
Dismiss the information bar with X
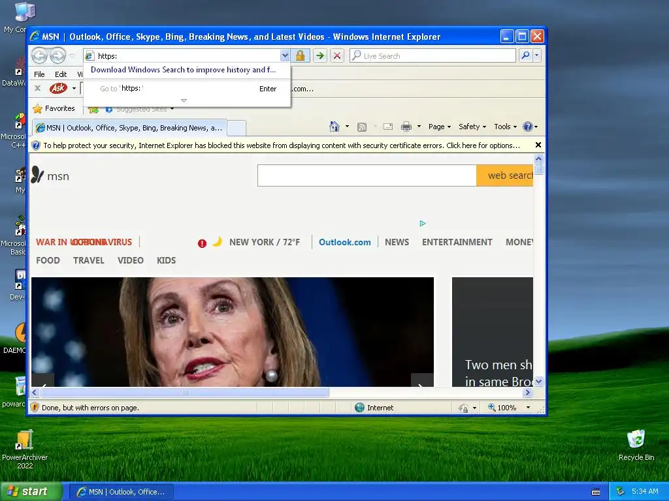coord(538,145)
